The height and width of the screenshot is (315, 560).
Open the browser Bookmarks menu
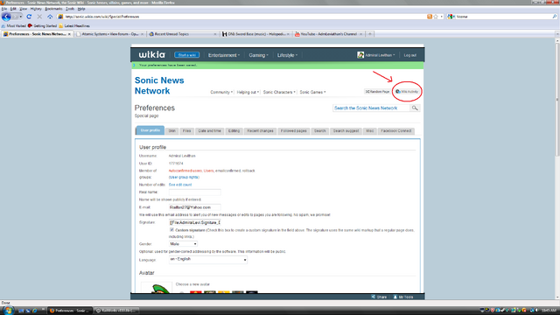[53, 9]
